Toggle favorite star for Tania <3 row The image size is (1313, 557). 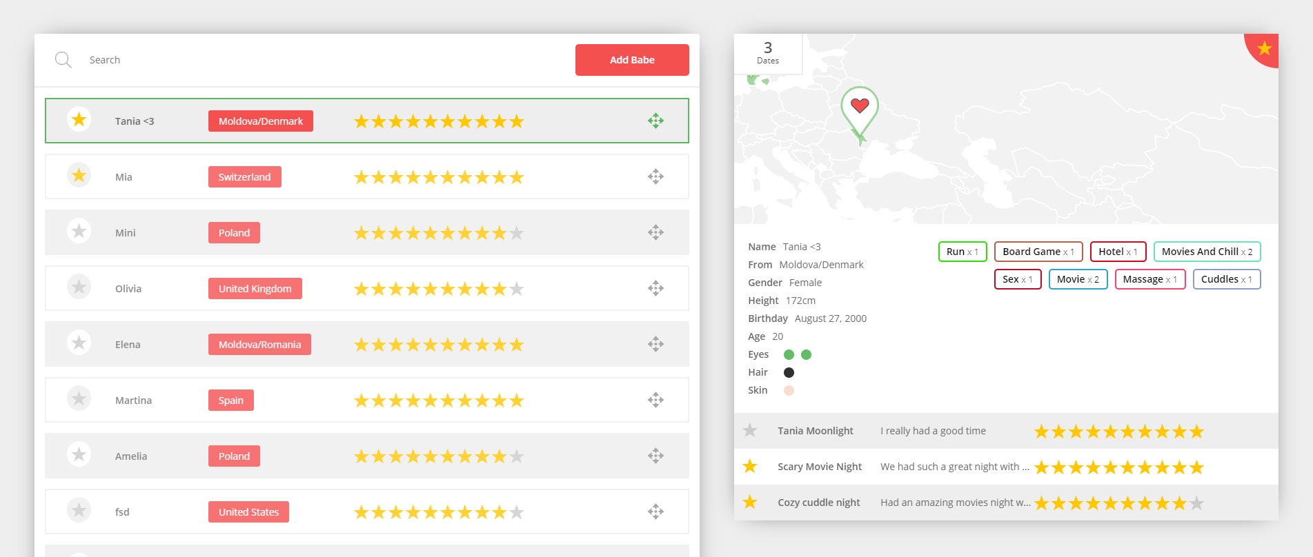[x=79, y=120]
